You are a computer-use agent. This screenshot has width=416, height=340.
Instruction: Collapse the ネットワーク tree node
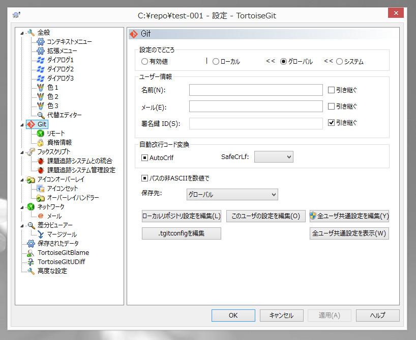(x=22, y=207)
